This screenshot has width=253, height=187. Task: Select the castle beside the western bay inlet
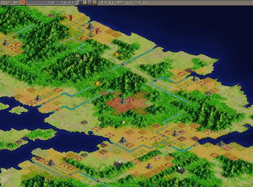[x=38, y=98]
